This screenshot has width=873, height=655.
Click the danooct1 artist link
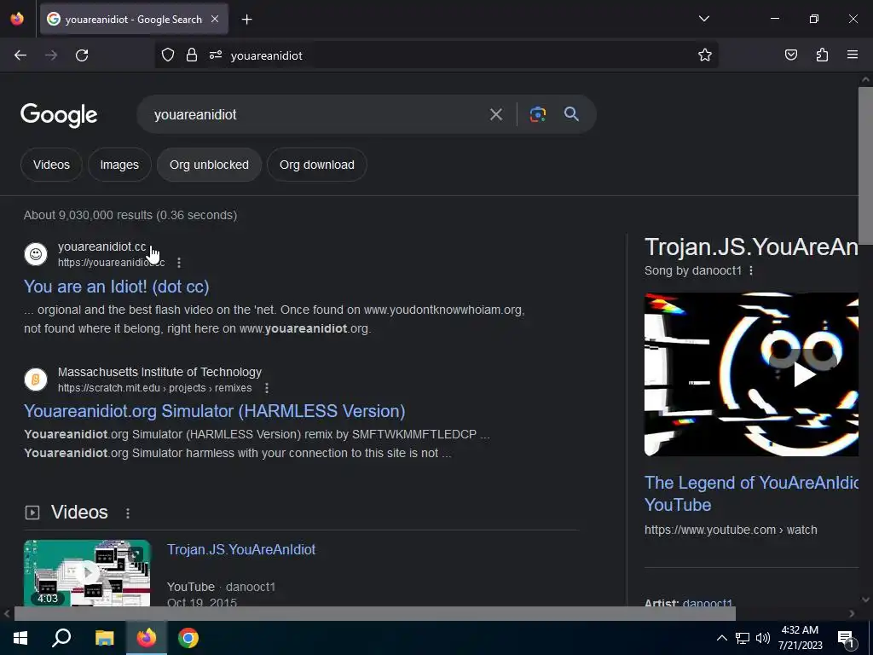click(x=707, y=603)
